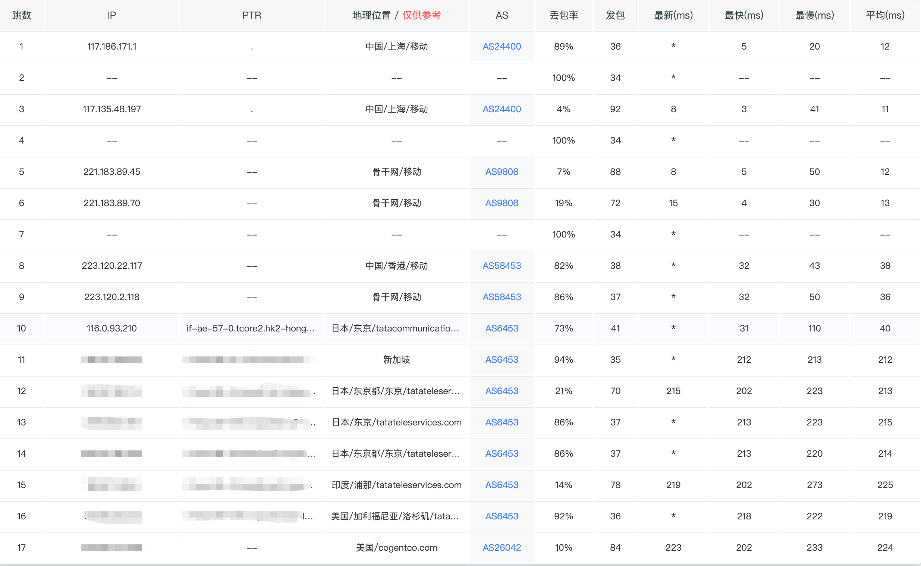Select the 最慢(ms) column header

814,15
